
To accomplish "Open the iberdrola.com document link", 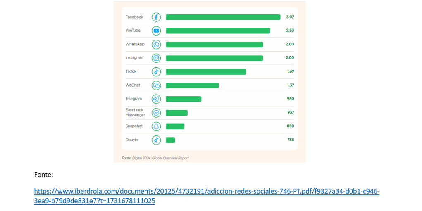I will tap(207, 196).
